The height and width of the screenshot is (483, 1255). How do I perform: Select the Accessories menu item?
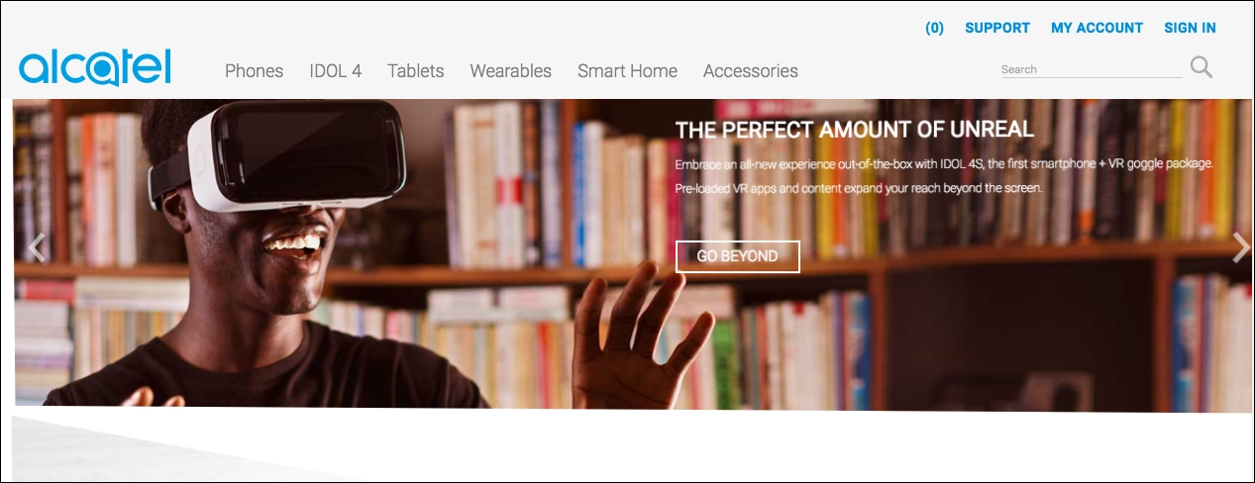coord(750,71)
